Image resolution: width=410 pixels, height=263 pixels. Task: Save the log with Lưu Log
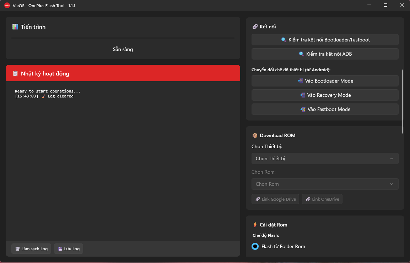[x=69, y=249]
